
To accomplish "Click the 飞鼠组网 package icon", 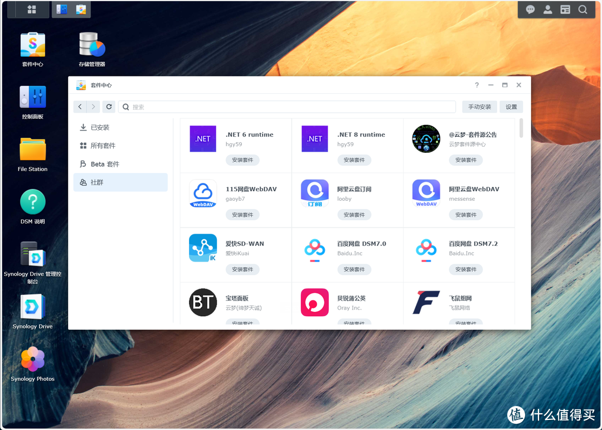I will coord(426,302).
